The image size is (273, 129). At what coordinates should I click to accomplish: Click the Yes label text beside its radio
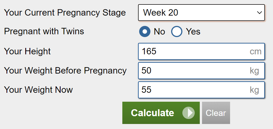point(193,31)
